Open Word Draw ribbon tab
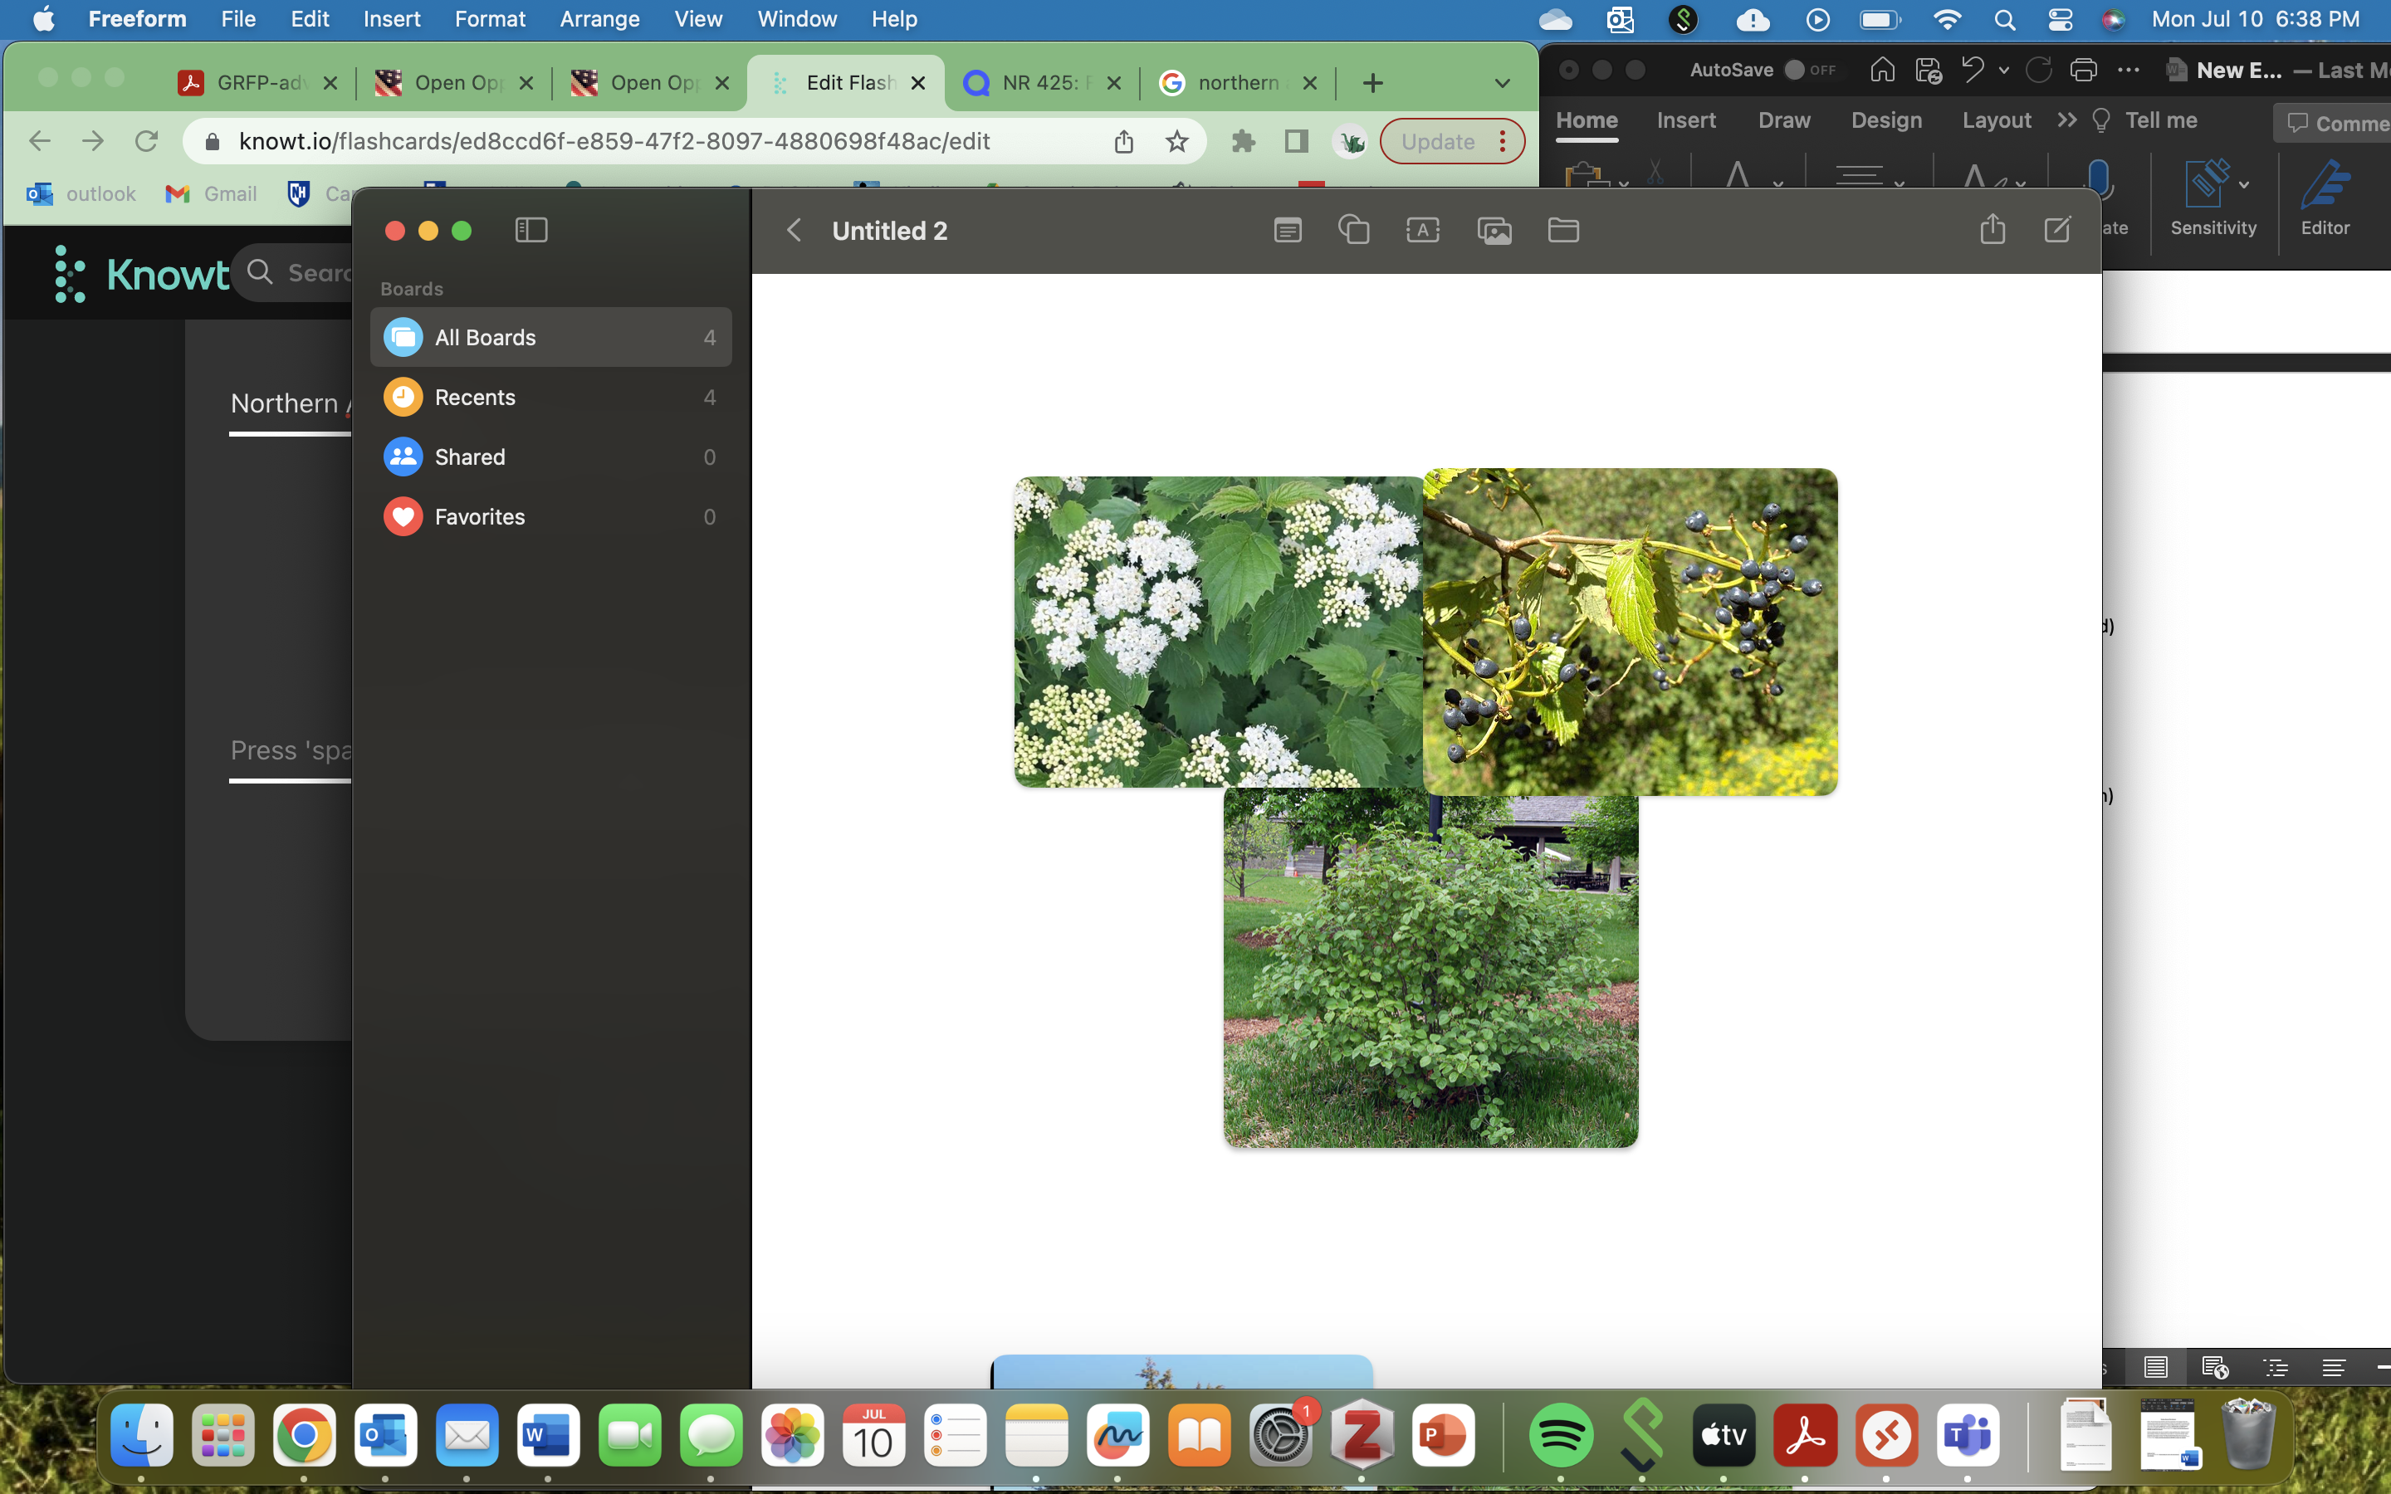The width and height of the screenshot is (2391, 1494). pyautogui.click(x=1783, y=120)
